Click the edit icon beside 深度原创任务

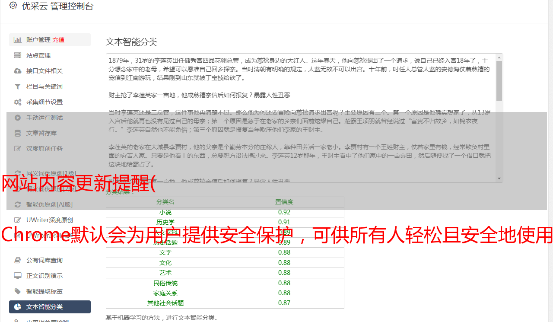click(x=18, y=149)
